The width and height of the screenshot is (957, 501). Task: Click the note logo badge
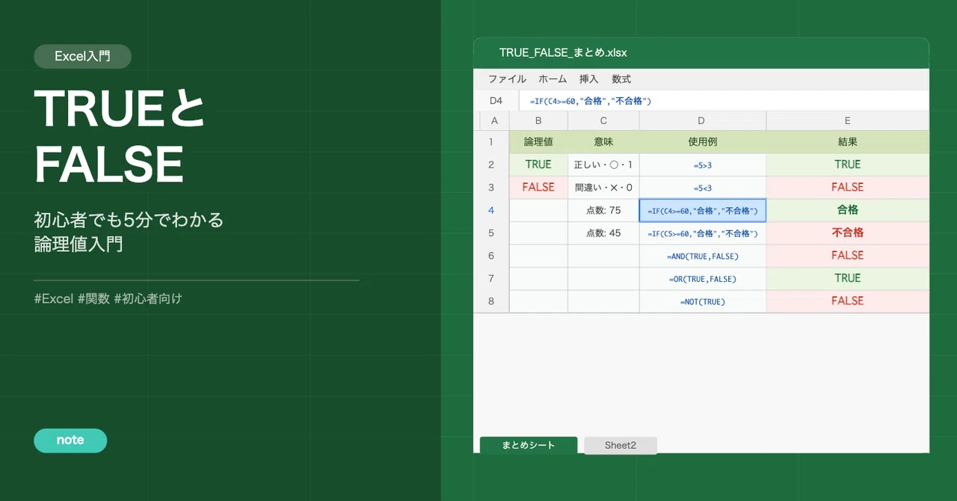tap(70, 440)
